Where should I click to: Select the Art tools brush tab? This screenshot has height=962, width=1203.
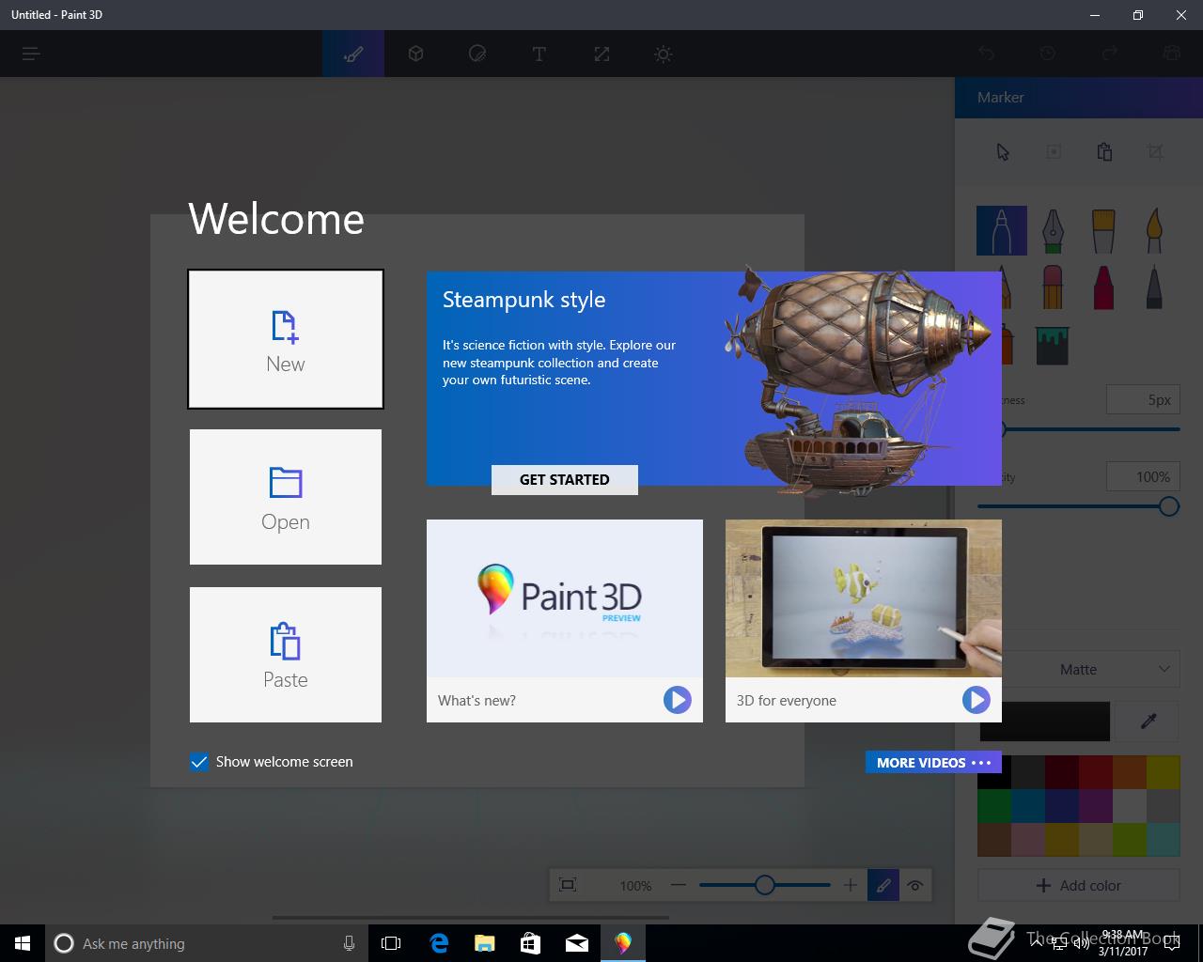(353, 54)
